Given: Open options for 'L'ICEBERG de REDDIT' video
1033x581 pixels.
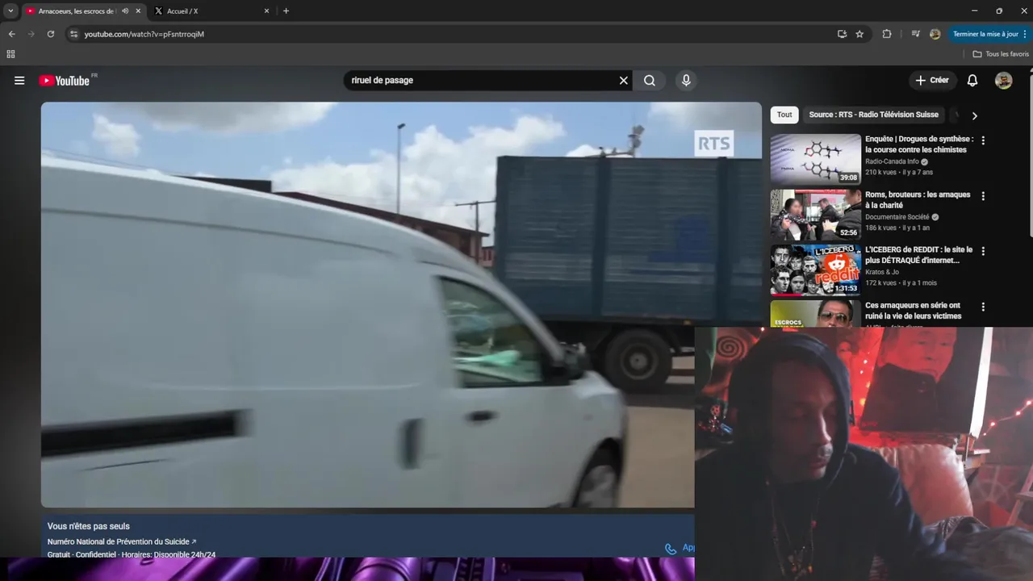Looking at the screenshot, I should 983,251.
